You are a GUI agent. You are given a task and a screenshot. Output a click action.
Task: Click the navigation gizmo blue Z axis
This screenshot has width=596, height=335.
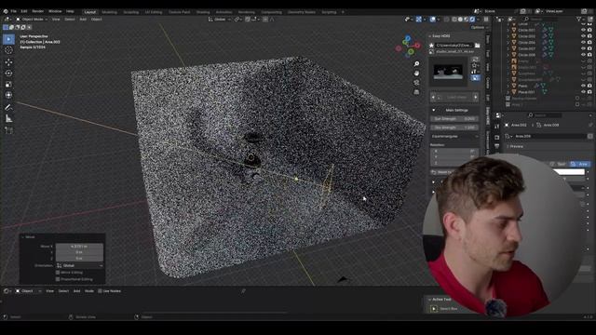[x=408, y=38]
